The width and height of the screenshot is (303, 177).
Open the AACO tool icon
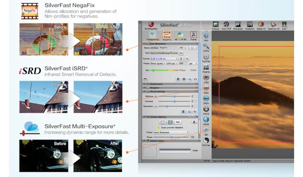coord(206,109)
